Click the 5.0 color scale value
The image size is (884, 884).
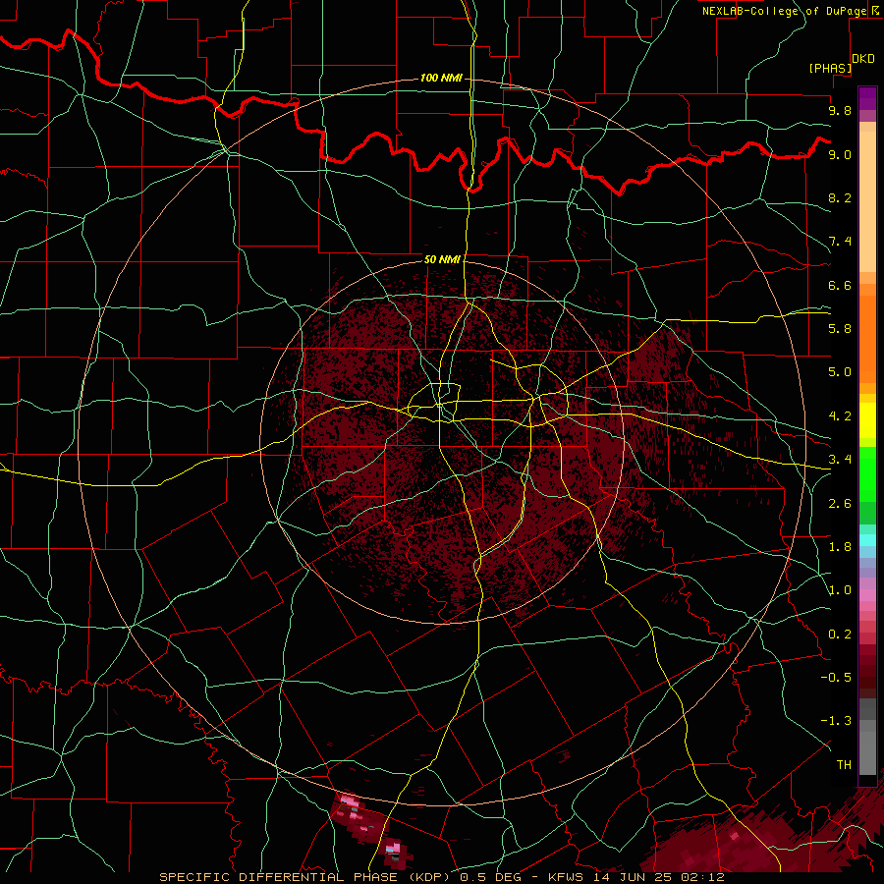(840, 372)
